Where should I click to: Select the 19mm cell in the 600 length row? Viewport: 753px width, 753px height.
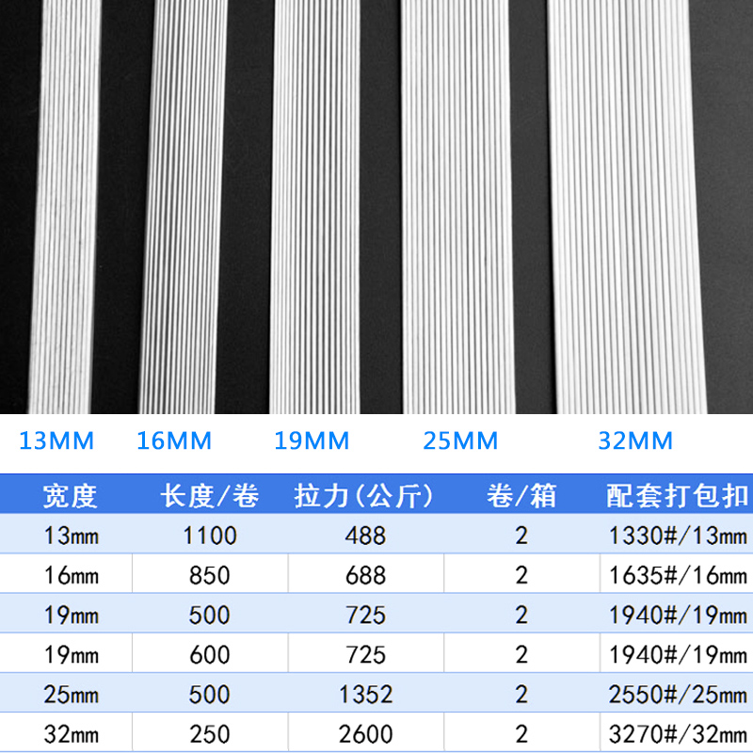coord(72,654)
